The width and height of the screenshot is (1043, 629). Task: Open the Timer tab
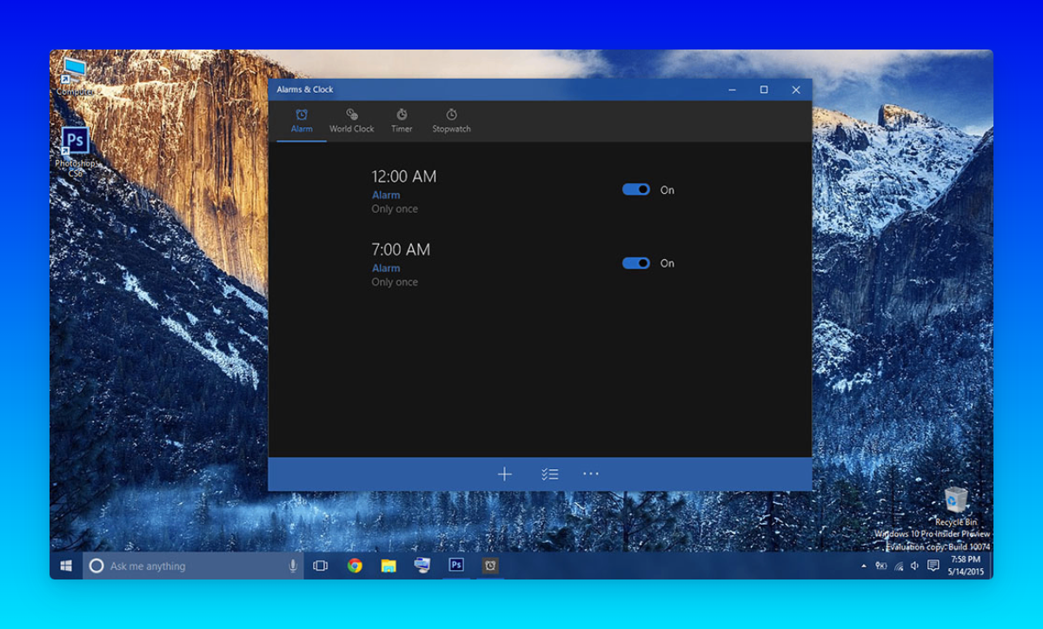pos(402,121)
